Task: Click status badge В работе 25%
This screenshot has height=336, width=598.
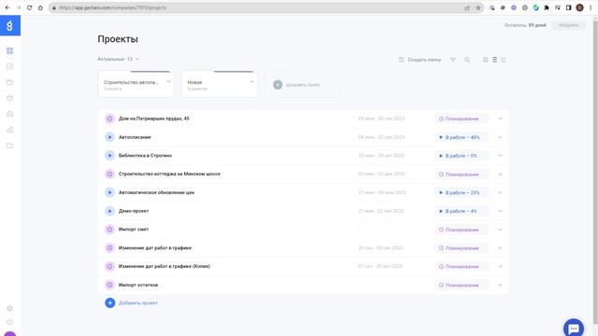Action: coord(462,193)
